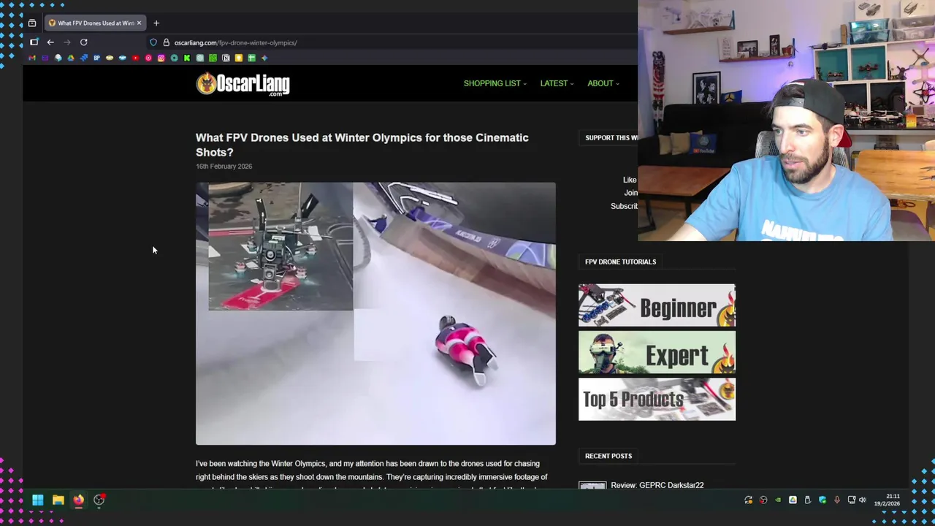This screenshot has height=526, width=935.
Task: Expand the LATEST menu
Action: pyautogui.click(x=557, y=83)
